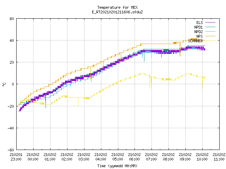The height and width of the screenshot is (169, 226).
Task: Click the x-axis tick 210202 11:00
Action: [219, 157]
